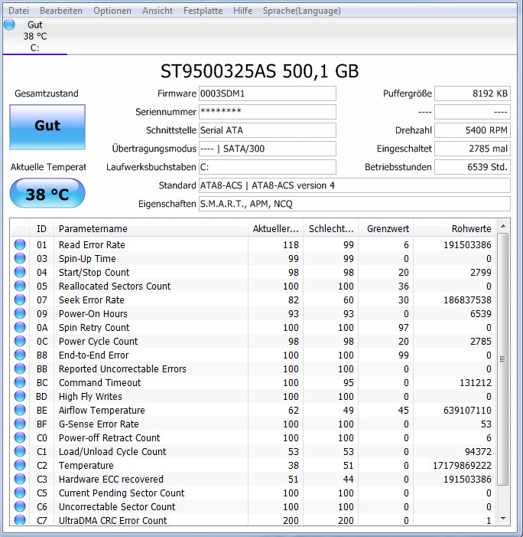The height and width of the screenshot is (537, 523).
Task: Click the status orb of Uncorrectable Sector Count
Action: click(x=20, y=506)
